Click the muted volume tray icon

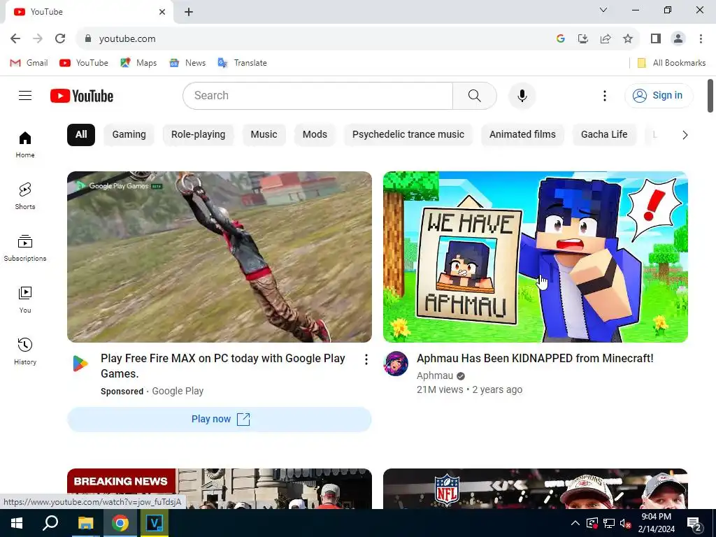point(626,523)
